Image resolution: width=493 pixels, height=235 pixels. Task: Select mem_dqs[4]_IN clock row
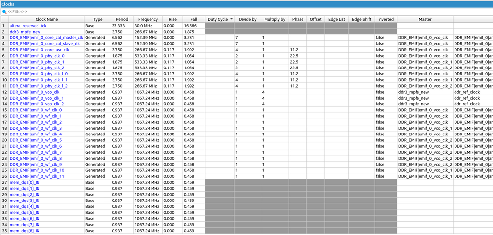25,206
